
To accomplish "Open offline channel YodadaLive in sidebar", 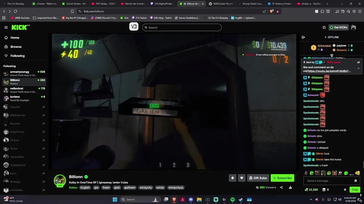I will click(x=24, y=165).
